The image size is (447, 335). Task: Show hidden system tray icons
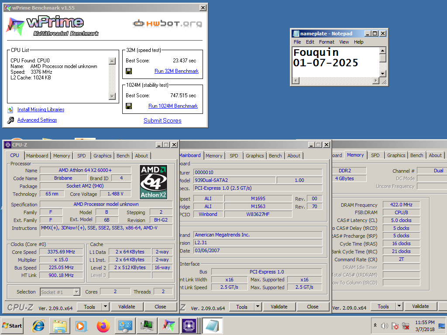coord(375,325)
